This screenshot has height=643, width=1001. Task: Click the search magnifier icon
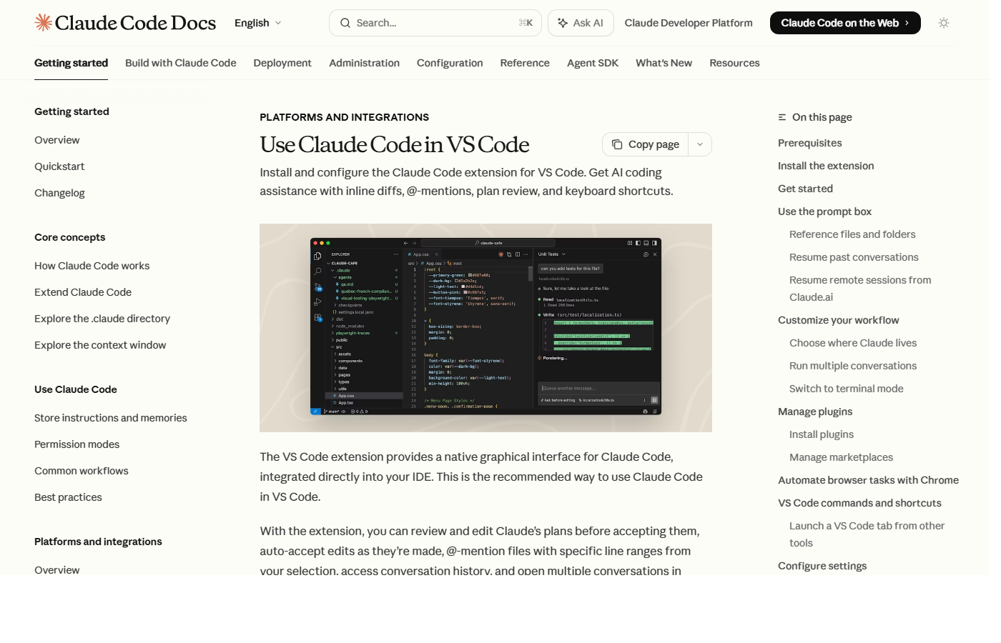coord(345,23)
